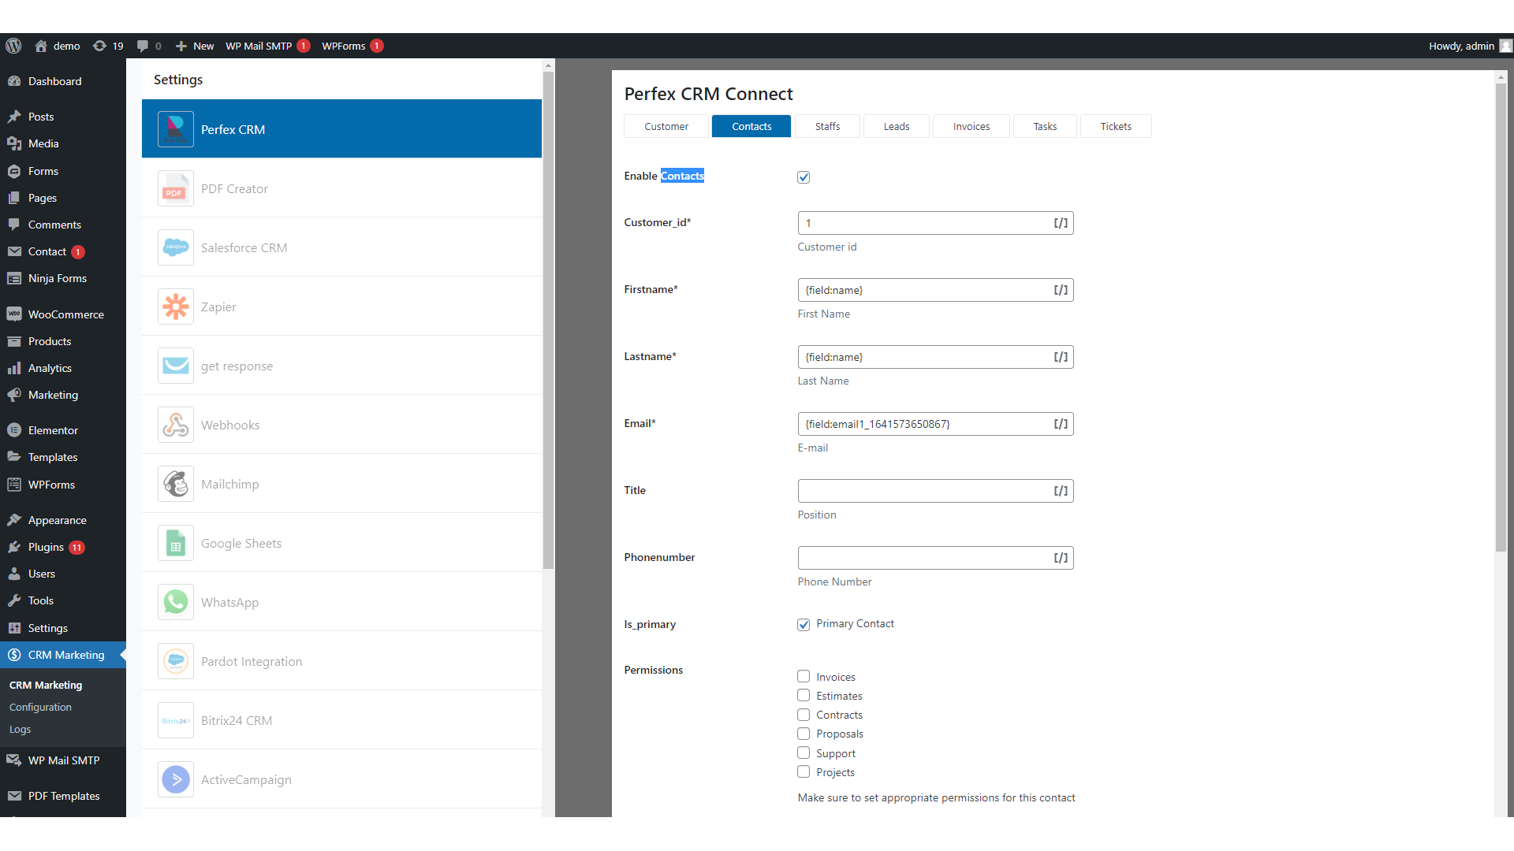Select the Mailchimp monkey icon
1514x851 pixels.
click(x=175, y=484)
